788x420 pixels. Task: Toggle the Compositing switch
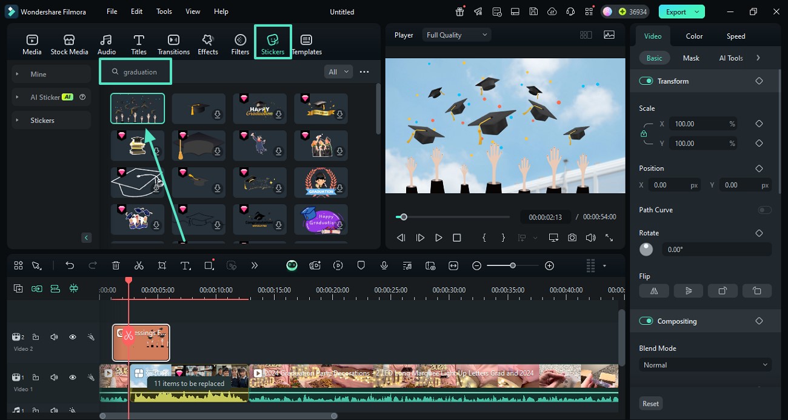(646, 321)
